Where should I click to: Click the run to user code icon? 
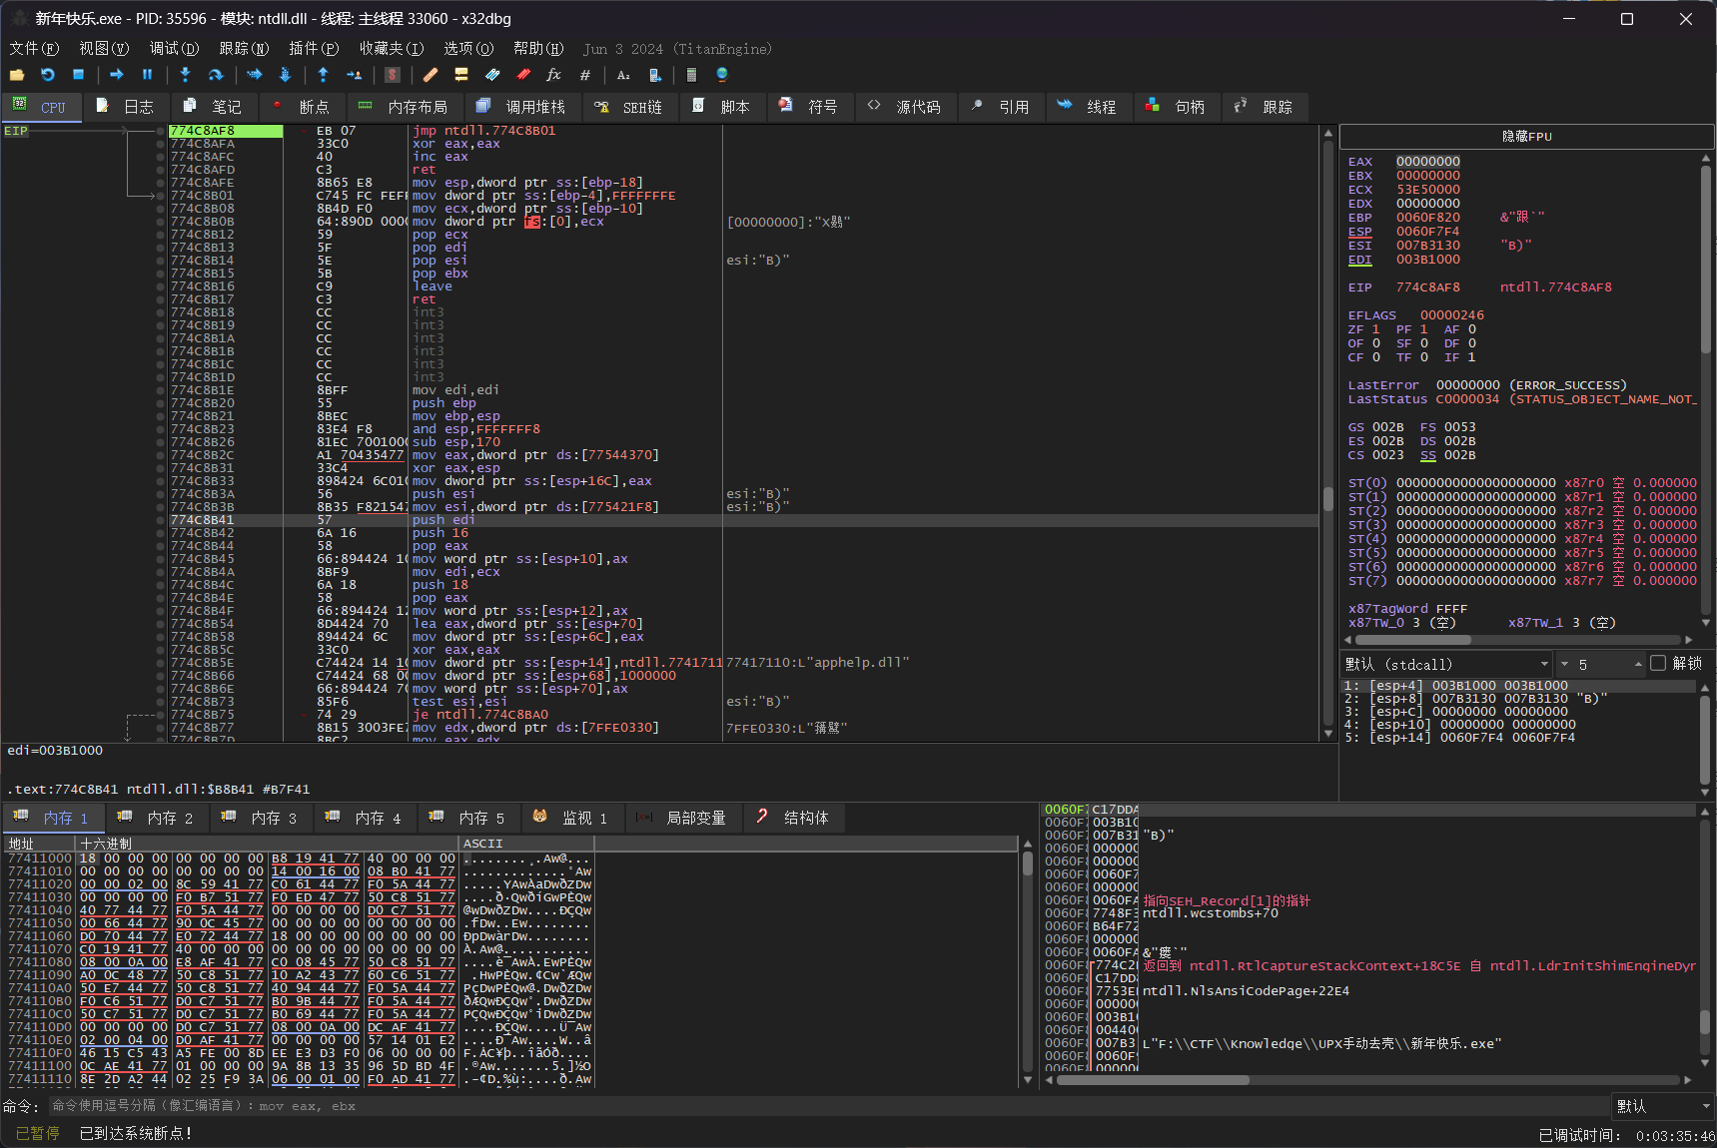(x=354, y=75)
